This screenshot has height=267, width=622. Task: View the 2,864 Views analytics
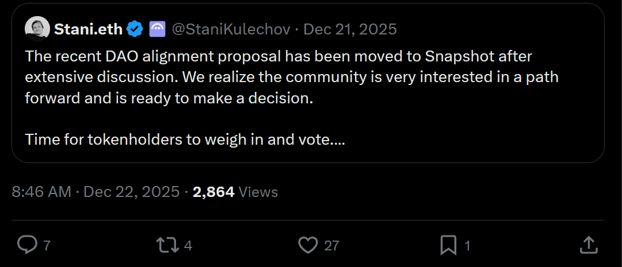click(x=235, y=192)
